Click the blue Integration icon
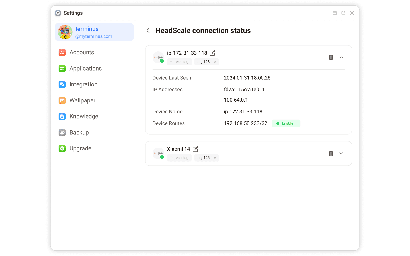 click(x=62, y=84)
